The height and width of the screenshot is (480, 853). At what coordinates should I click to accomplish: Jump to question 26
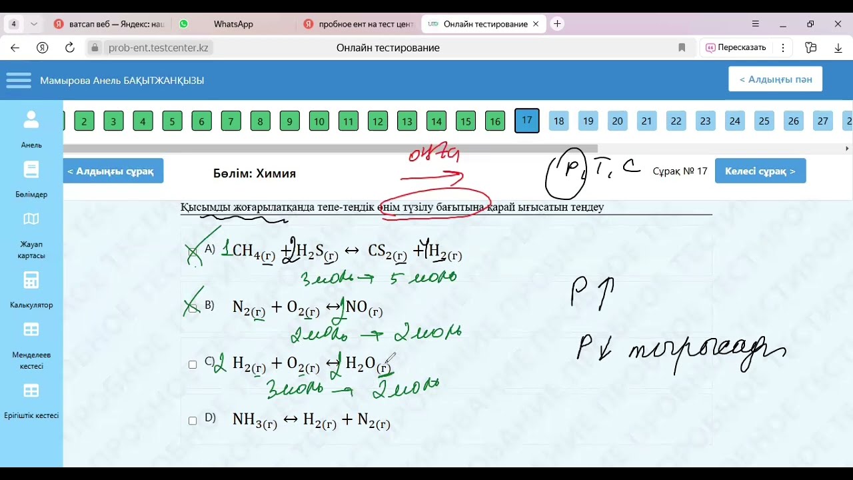[793, 121]
